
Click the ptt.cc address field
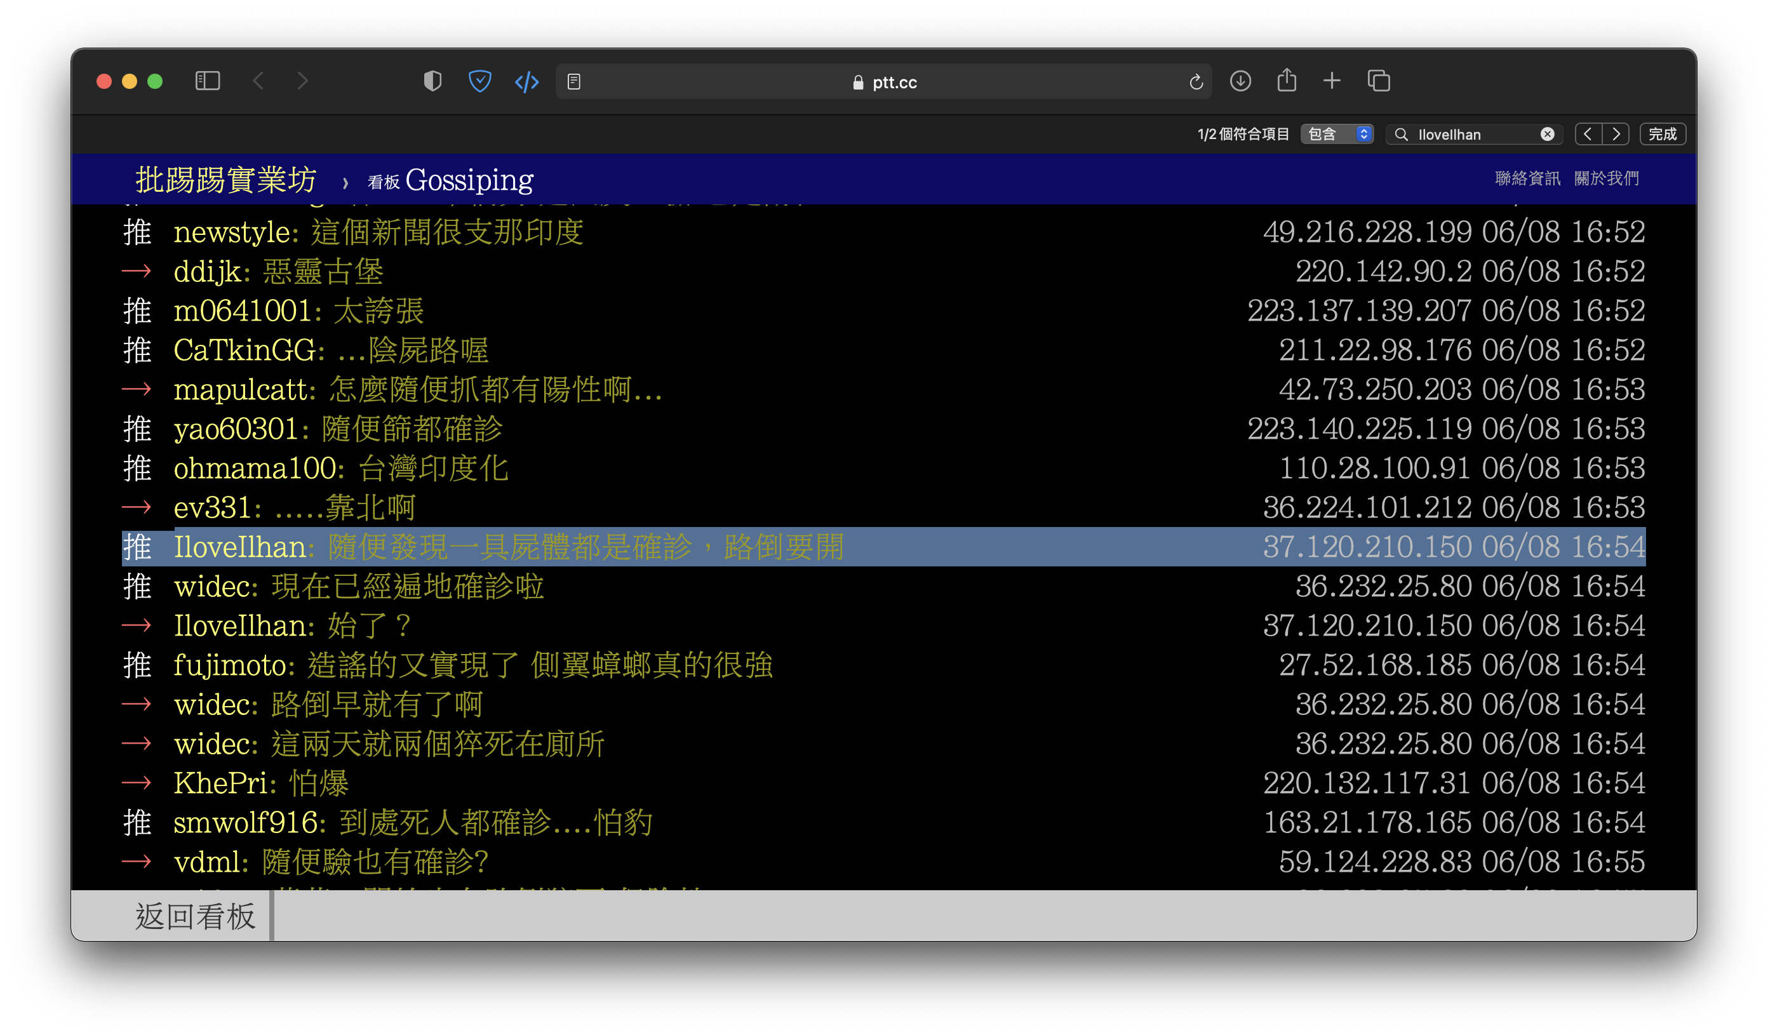tap(884, 82)
